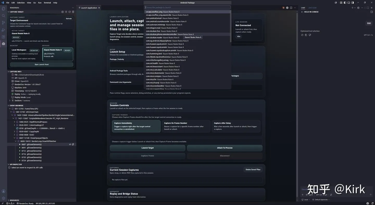The image size is (375, 205).
Task: Click the retry icon under chat response
Action: [302, 35]
